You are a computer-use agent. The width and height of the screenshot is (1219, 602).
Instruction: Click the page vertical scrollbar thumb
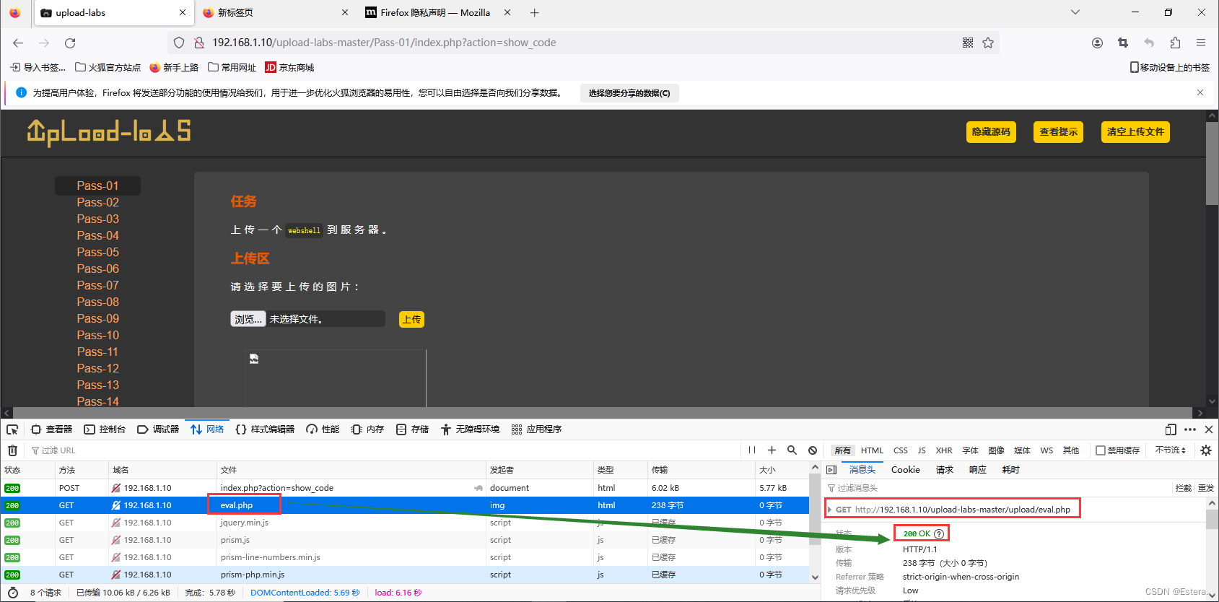(x=1212, y=163)
